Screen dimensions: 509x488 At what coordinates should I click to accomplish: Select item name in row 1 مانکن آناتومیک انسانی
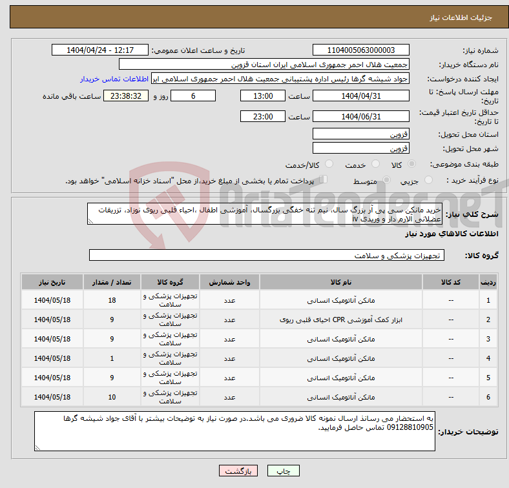(x=341, y=300)
